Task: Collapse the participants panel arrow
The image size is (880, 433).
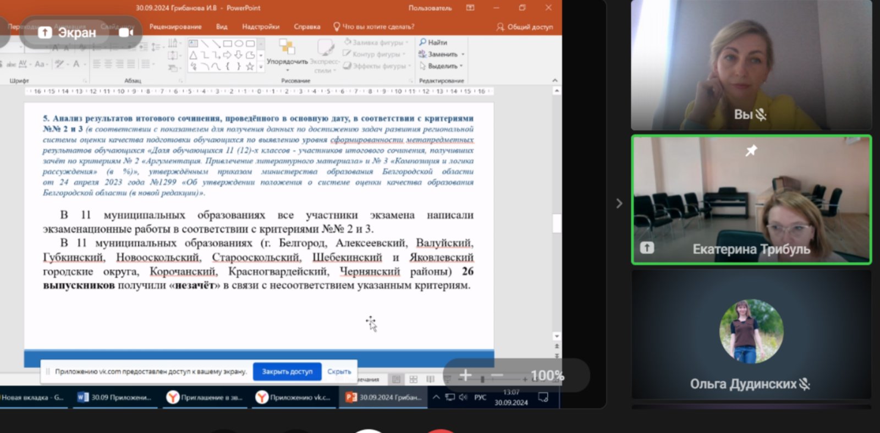Action: [619, 203]
